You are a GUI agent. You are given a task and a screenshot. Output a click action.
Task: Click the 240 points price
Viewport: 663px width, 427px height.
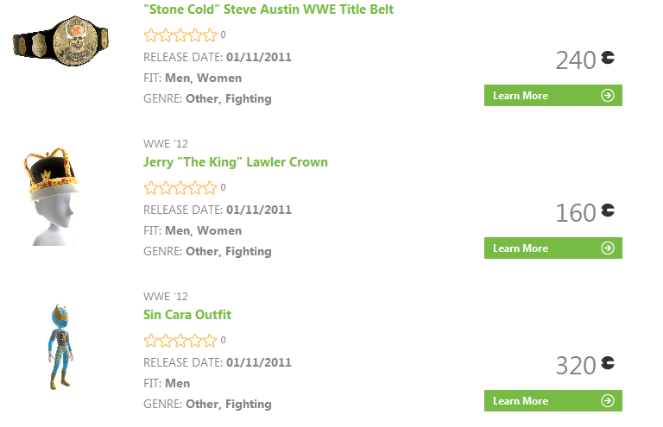click(x=576, y=60)
